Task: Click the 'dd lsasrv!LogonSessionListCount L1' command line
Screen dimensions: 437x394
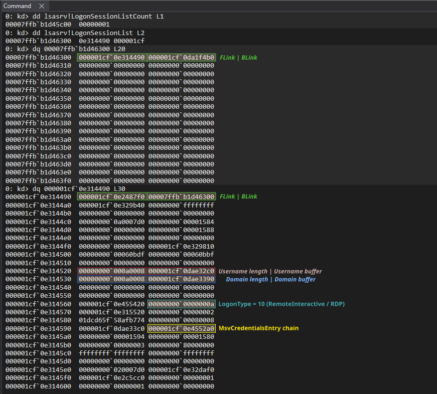Action: [x=98, y=17]
